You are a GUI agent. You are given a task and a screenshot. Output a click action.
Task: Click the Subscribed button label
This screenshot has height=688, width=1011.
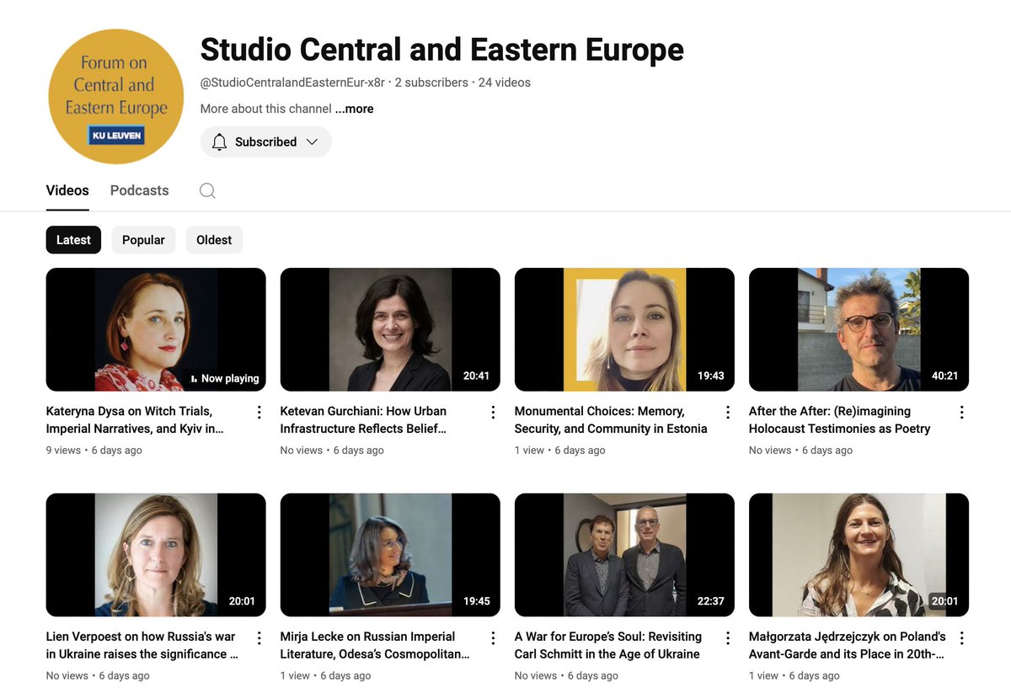[x=265, y=141]
